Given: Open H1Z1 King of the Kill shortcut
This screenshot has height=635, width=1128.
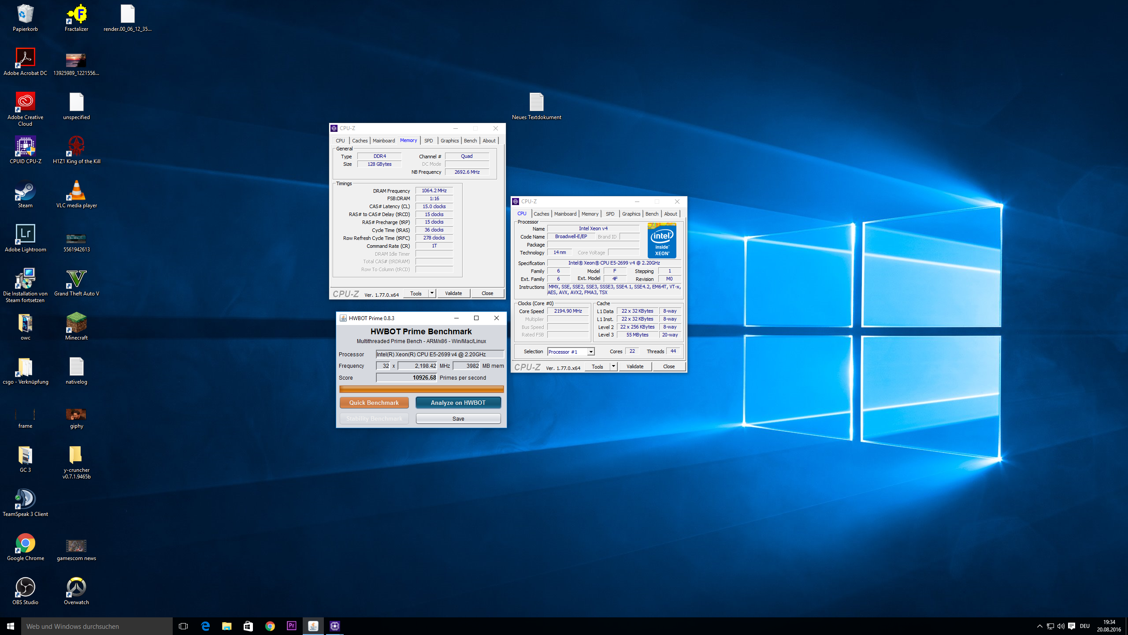Looking at the screenshot, I should click(x=76, y=150).
